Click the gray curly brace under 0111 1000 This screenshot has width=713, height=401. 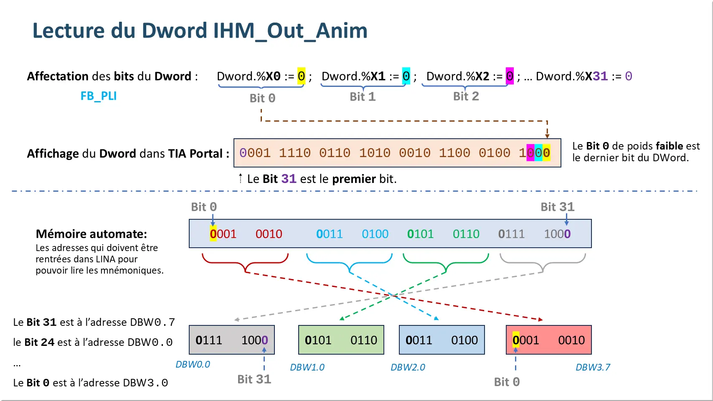click(543, 264)
